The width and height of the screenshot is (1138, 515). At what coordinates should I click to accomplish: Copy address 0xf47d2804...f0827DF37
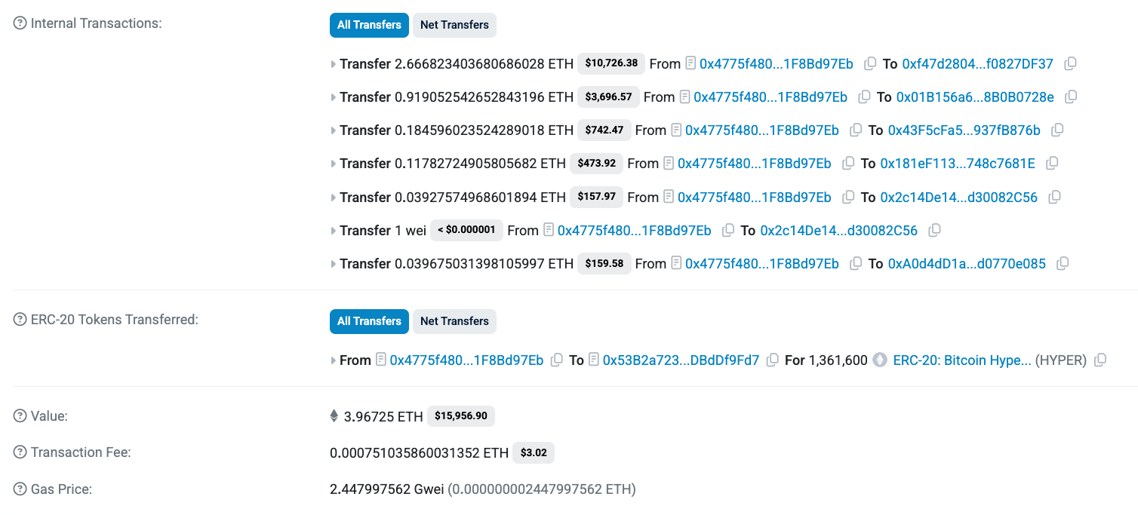click(x=1070, y=64)
